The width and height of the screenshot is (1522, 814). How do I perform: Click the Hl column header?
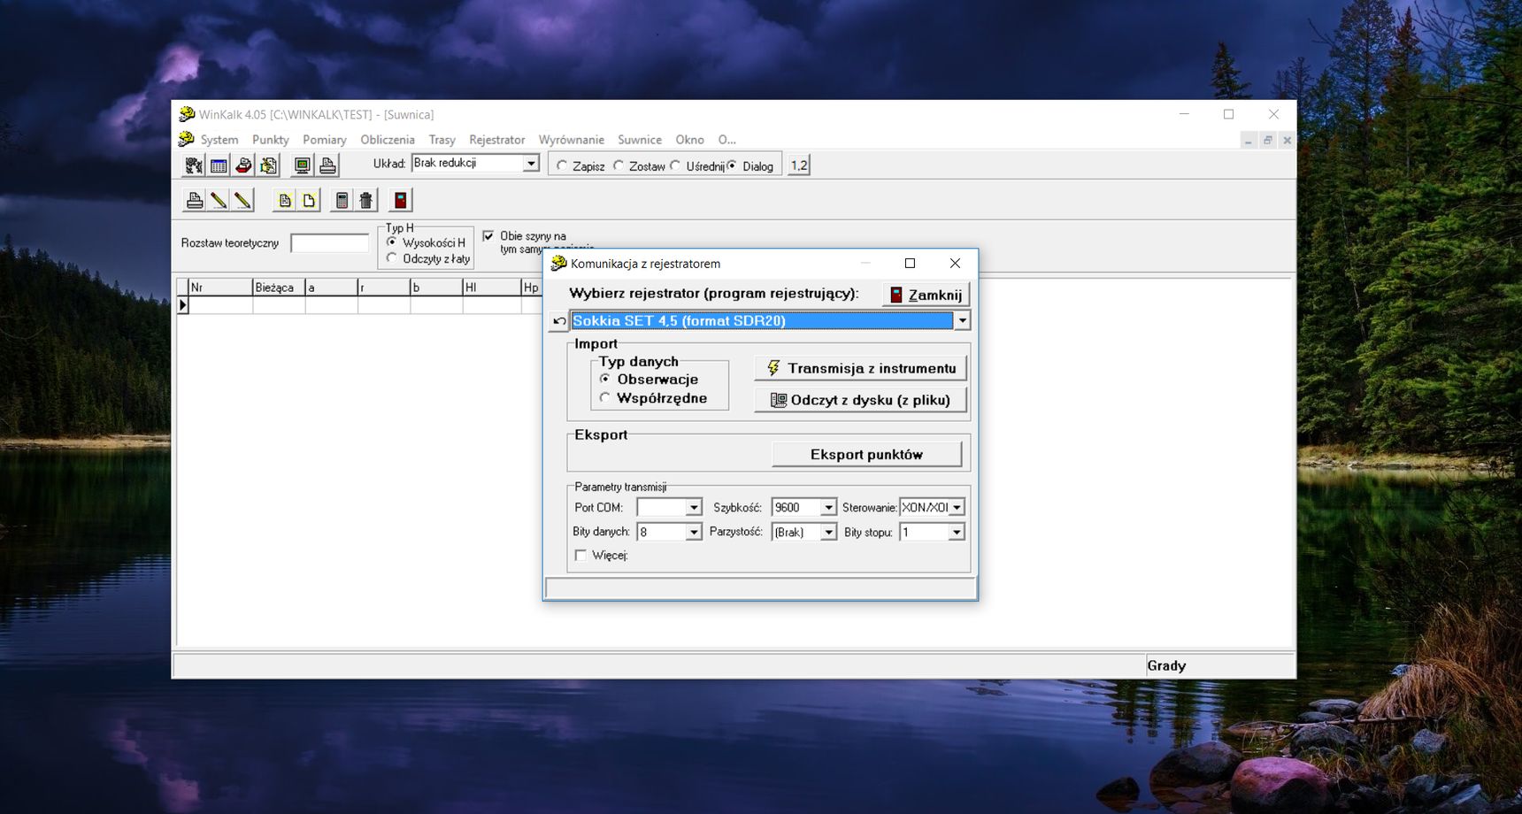click(491, 288)
